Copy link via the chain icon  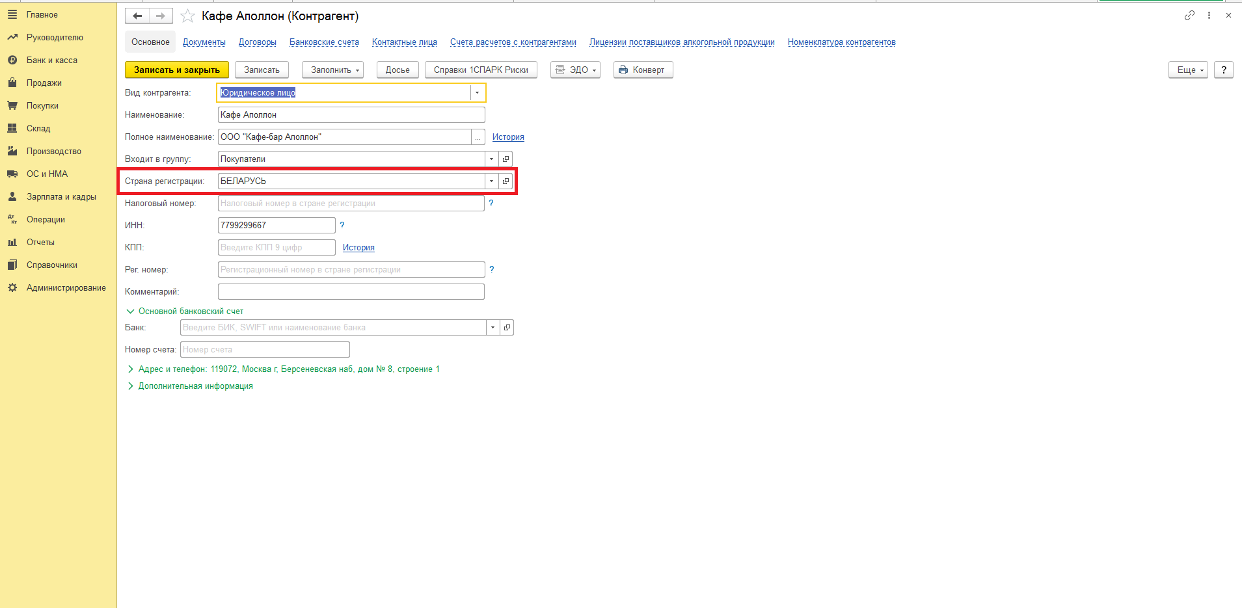point(1189,16)
